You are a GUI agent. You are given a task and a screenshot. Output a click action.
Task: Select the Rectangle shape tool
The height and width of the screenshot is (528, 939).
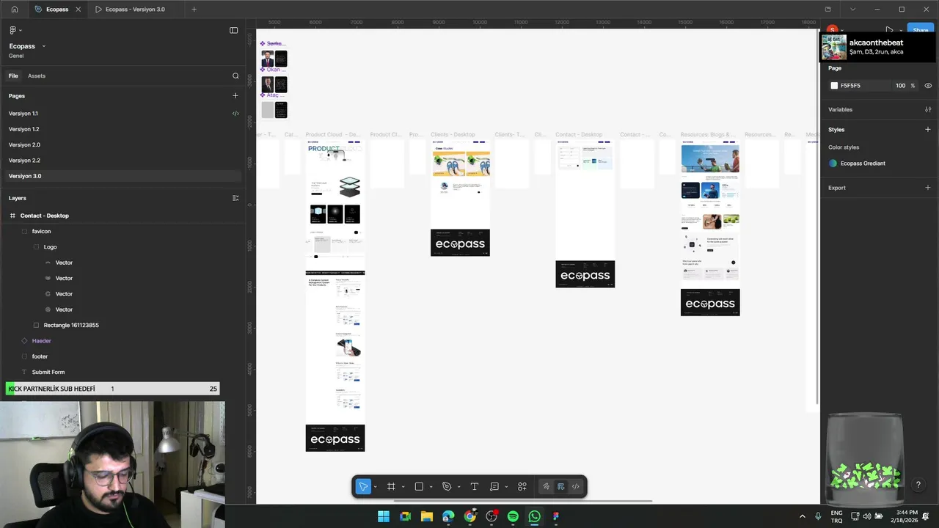419,486
